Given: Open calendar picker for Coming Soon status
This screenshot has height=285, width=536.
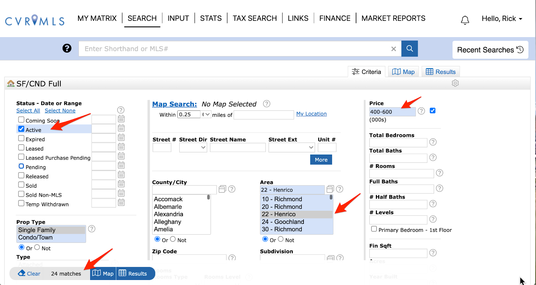Looking at the screenshot, I should (121, 119).
